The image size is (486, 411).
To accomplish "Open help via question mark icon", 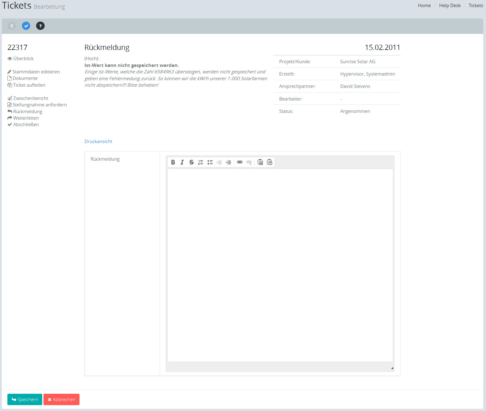I will tap(40, 26).
